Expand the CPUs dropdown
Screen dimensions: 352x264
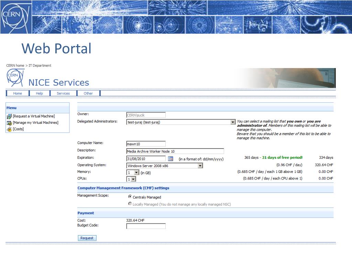pyautogui.click(x=133, y=179)
